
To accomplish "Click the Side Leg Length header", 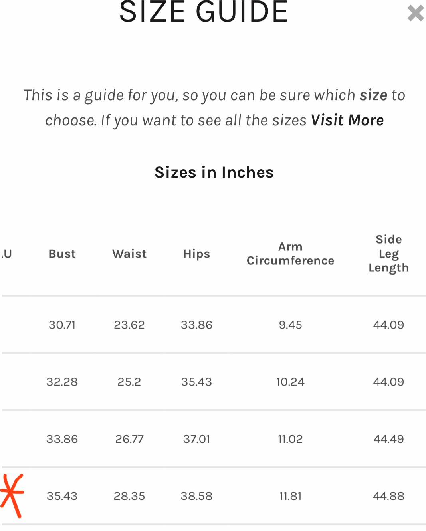I will click(389, 254).
